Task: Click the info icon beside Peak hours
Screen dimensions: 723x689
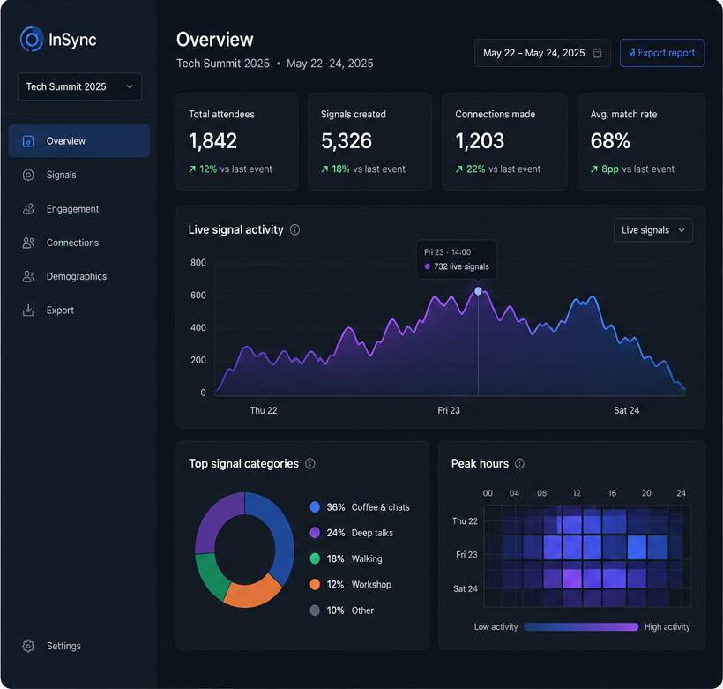Action: [x=519, y=464]
